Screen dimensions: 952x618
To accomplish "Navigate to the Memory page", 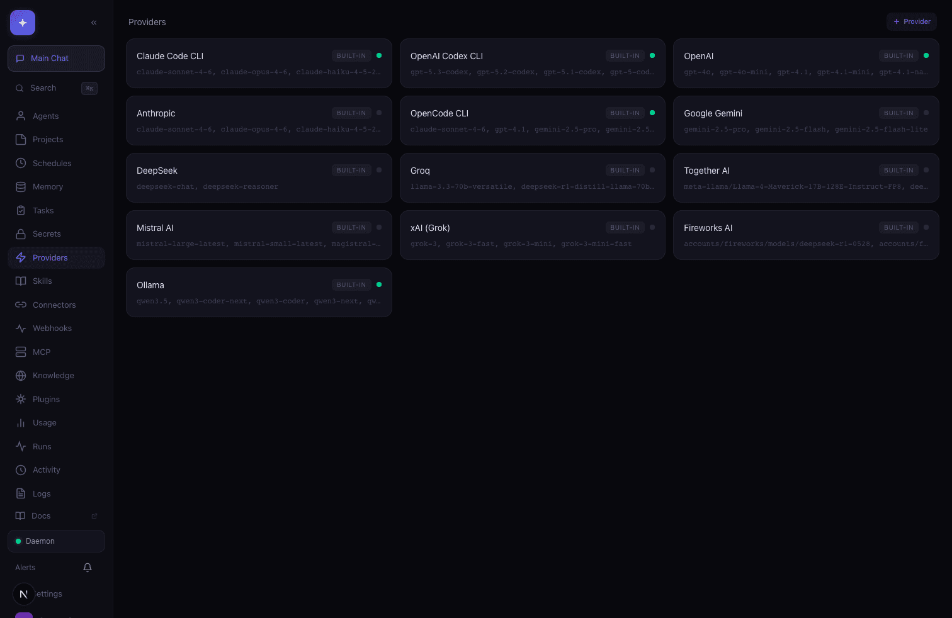I will 56,187.
